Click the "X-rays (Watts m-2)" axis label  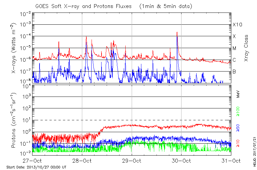[14, 48]
